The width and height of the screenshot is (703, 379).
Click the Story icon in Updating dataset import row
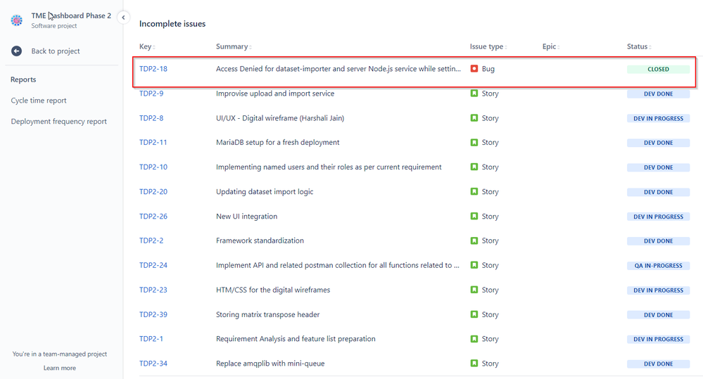(x=474, y=191)
